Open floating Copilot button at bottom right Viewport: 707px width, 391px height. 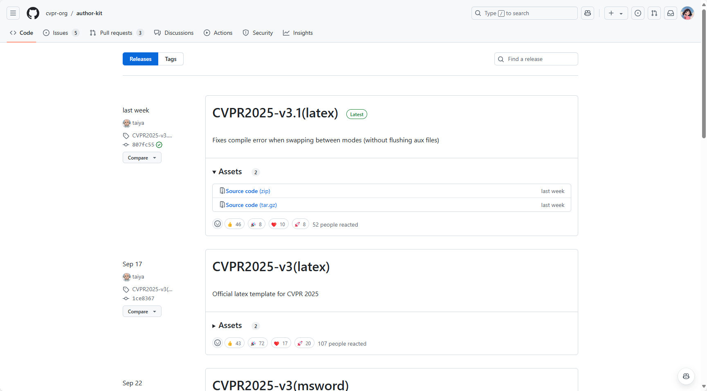tap(686, 376)
